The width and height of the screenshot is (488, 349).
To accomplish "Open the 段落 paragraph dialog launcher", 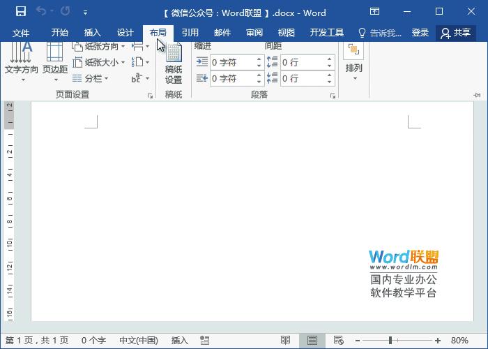I will [333, 96].
